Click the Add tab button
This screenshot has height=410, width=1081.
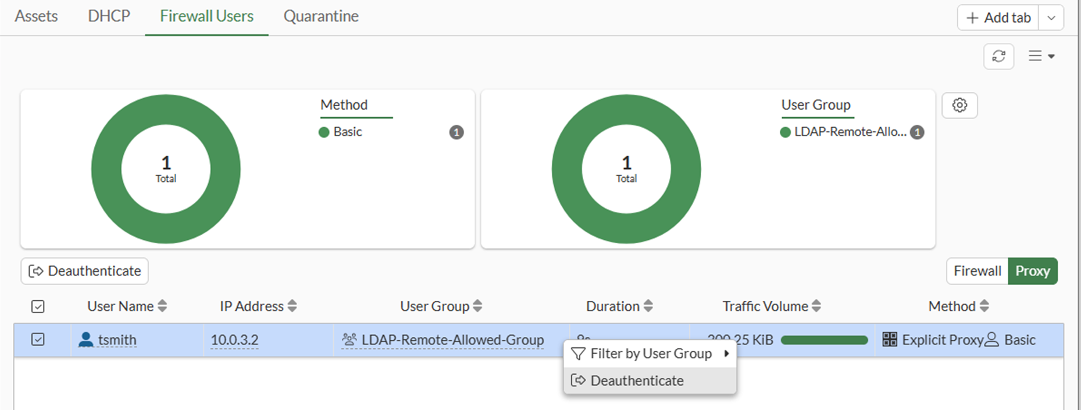point(998,18)
